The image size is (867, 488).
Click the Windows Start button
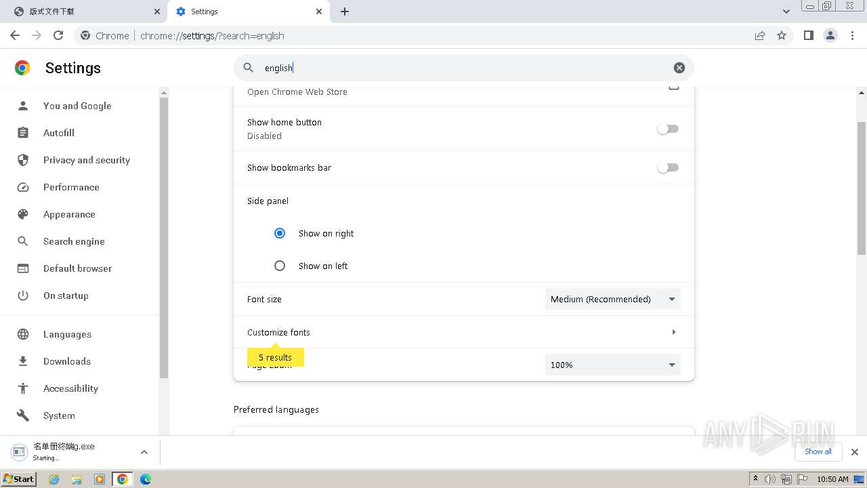click(19, 479)
